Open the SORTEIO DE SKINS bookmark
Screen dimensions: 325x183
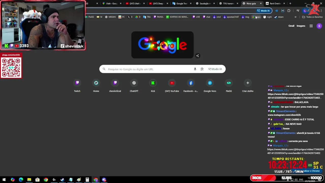coord(177,17)
